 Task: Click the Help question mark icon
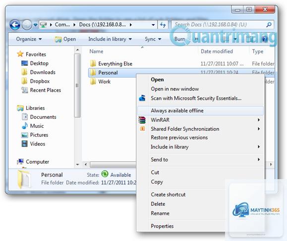click(x=265, y=39)
